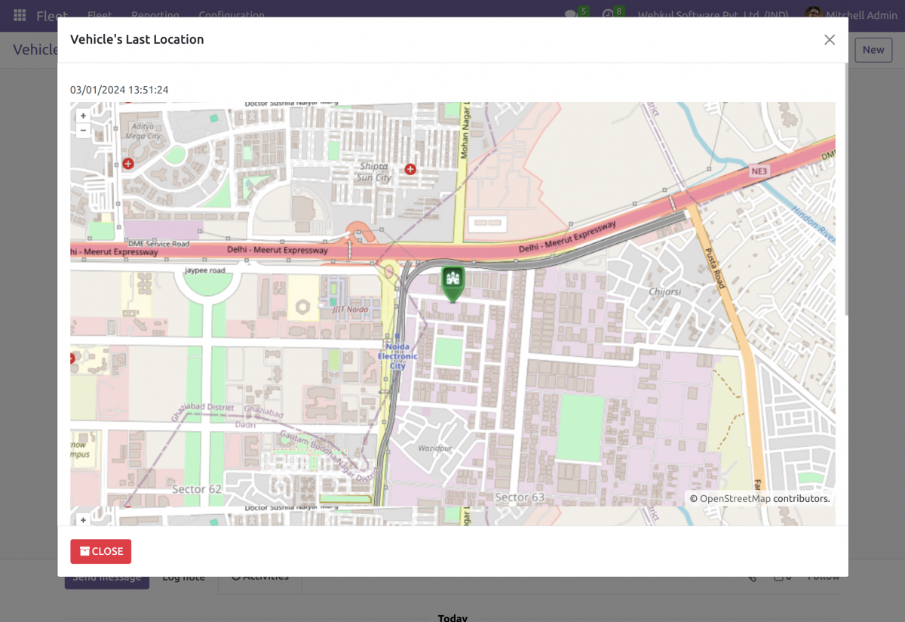Open the activities clock icon with badge 8
The width and height of the screenshot is (905, 622).
608,14
